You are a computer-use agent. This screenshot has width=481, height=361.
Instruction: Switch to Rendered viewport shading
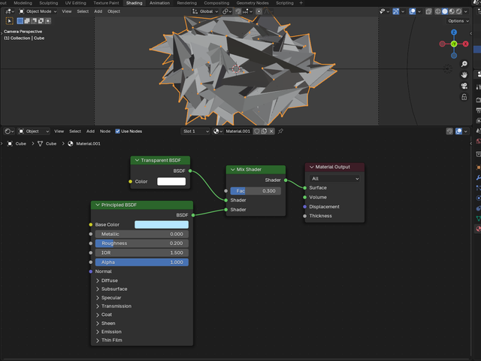[x=458, y=11]
